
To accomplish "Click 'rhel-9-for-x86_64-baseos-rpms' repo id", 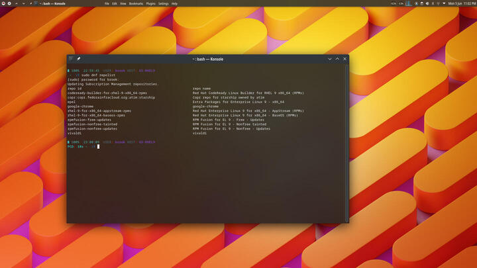I will (x=96, y=115).
